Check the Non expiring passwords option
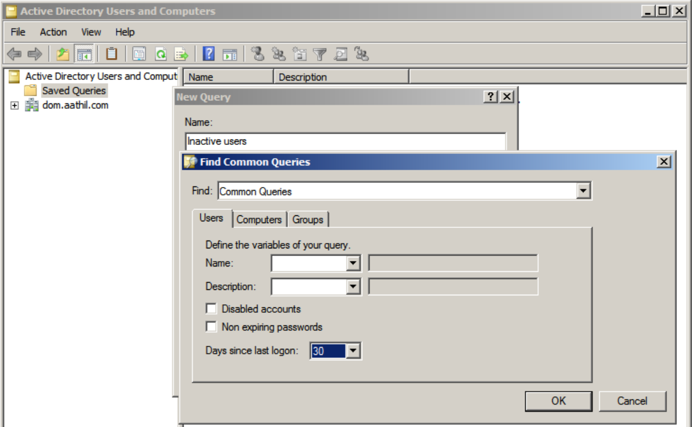This screenshot has width=692, height=427. coord(211,327)
